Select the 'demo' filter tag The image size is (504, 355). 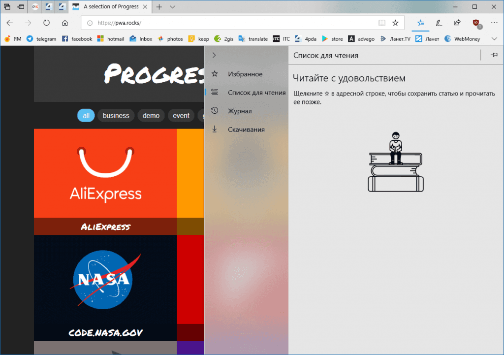pos(151,116)
